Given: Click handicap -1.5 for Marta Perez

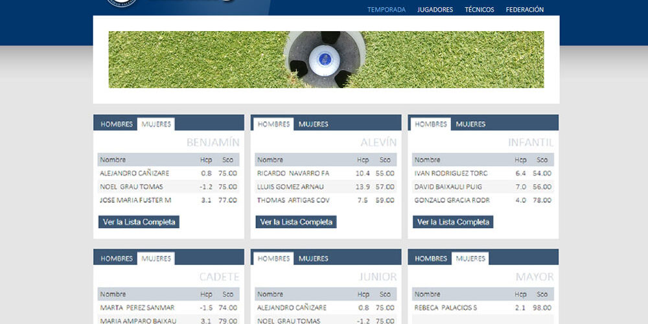Looking at the screenshot, I should (206, 307).
